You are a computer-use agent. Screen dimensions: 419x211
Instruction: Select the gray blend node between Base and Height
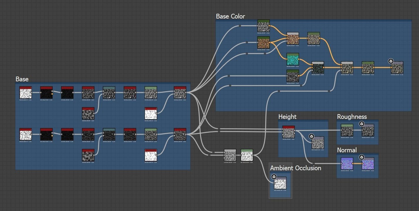tap(230, 155)
